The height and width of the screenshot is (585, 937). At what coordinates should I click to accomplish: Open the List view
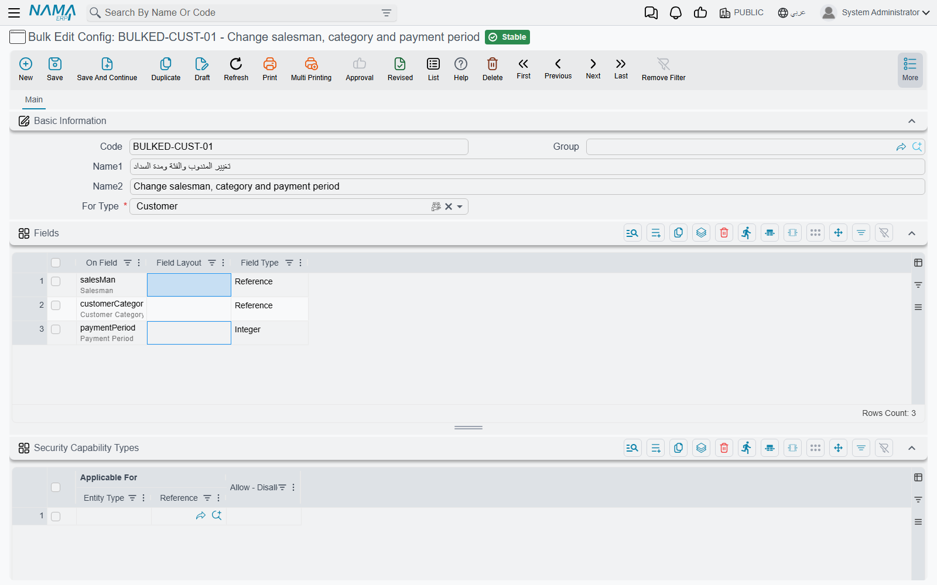[433, 69]
